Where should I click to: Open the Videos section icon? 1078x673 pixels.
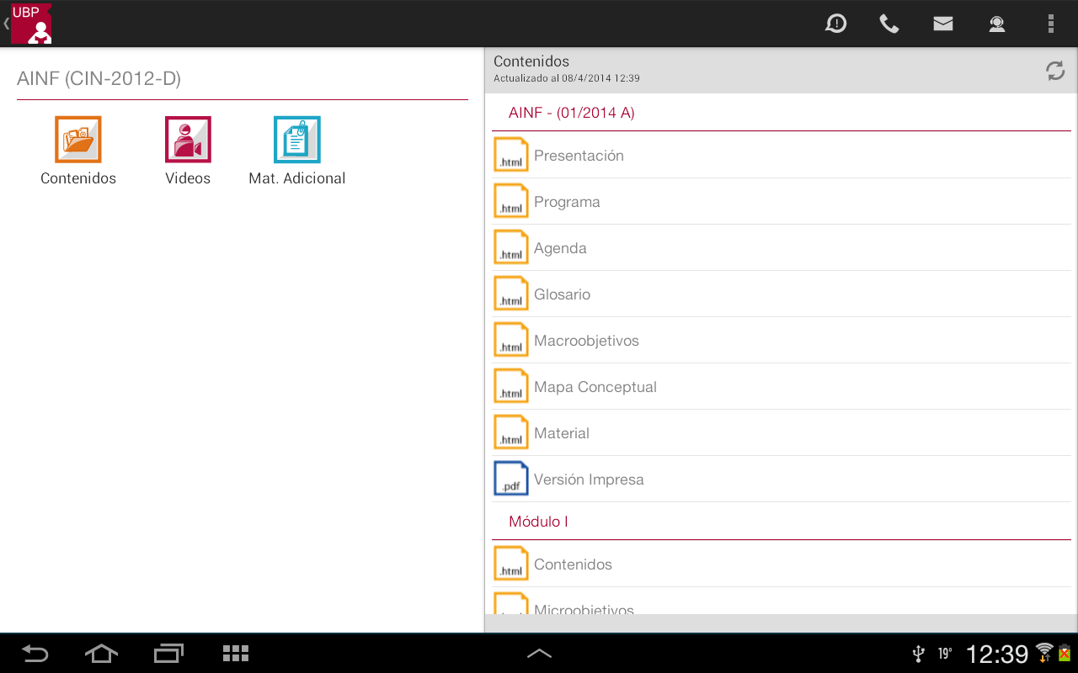point(188,140)
